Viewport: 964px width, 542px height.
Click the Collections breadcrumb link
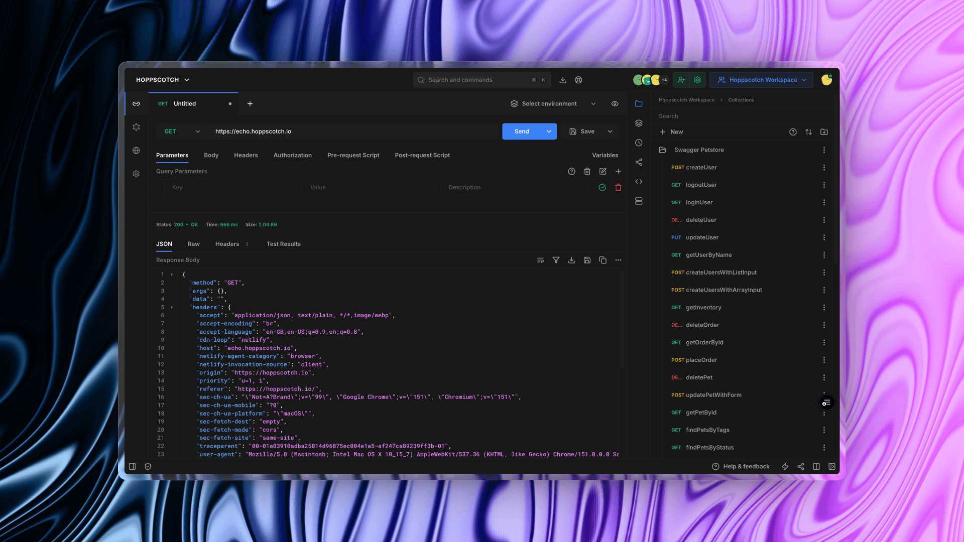[x=741, y=100]
